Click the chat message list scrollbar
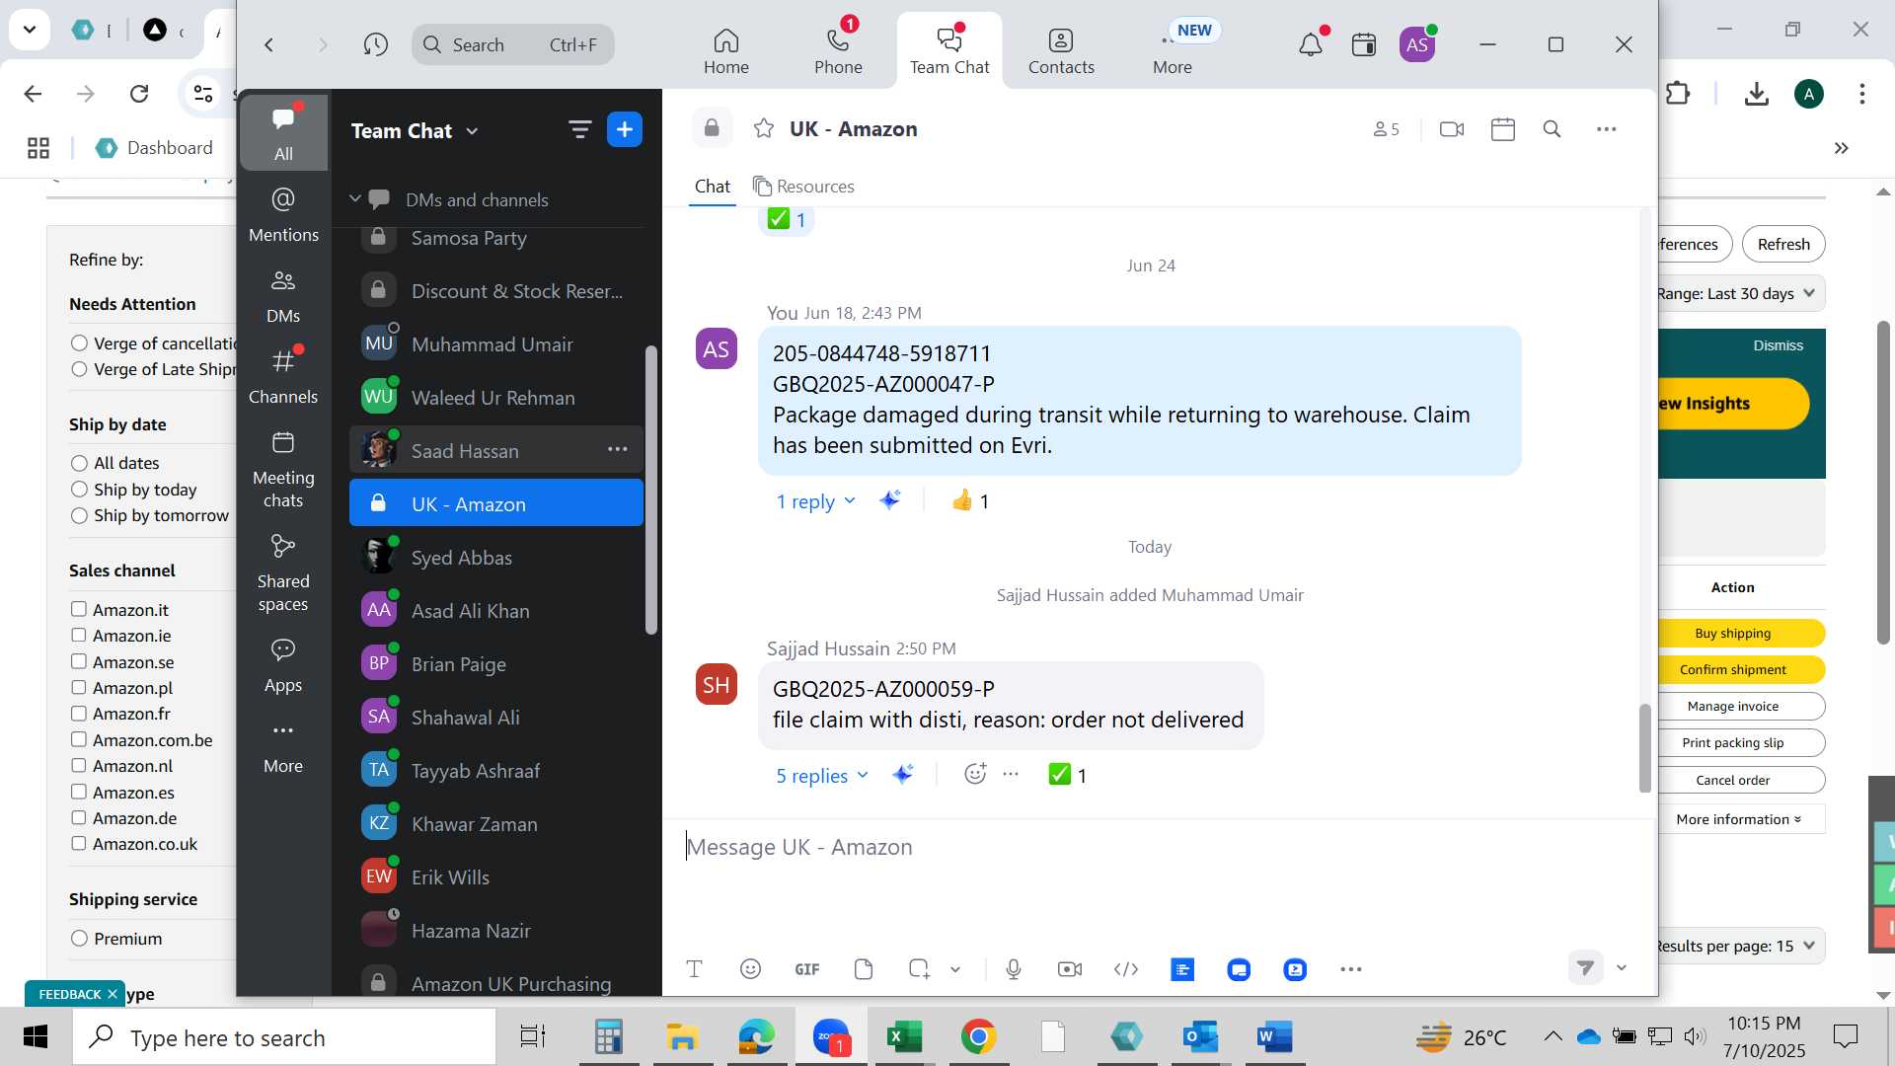The height and width of the screenshot is (1066, 1895). (x=1644, y=747)
